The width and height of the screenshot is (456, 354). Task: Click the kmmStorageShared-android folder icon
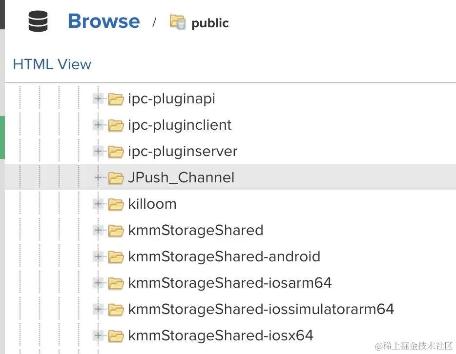[116, 257]
